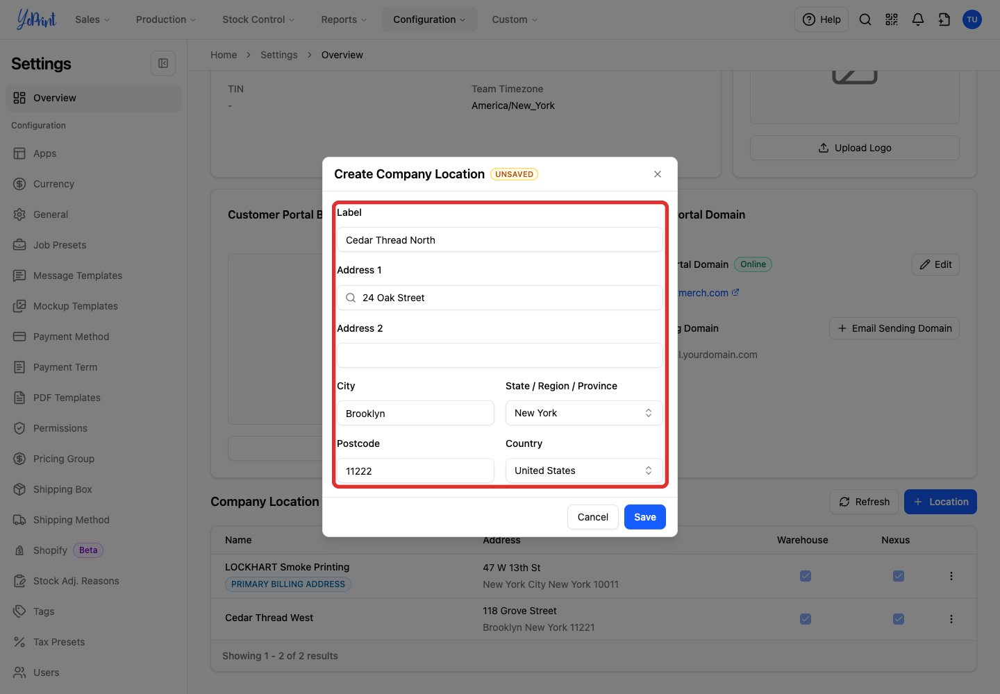Click the YoPrint logo

(x=36, y=19)
